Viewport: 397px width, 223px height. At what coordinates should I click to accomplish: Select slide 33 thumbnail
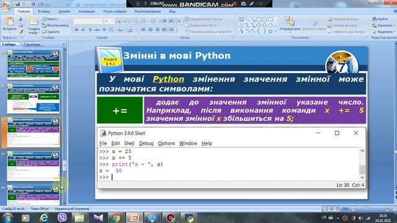click(x=33, y=166)
